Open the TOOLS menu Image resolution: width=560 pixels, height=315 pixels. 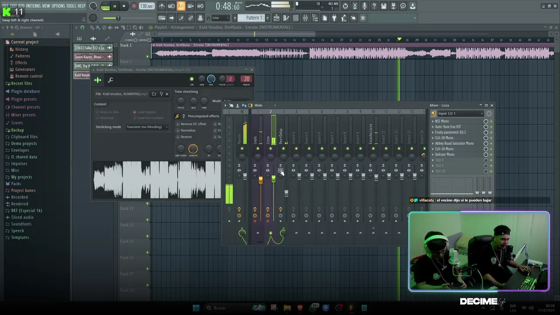click(71, 6)
